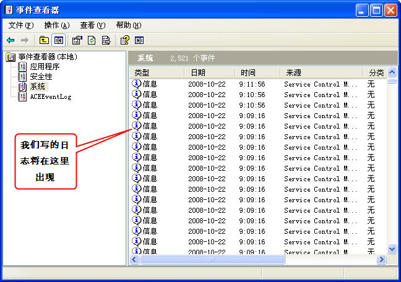Screen dimensions: 401x282
Task: Click the Up One Level folder icon
Action: pyautogui.click(x=44, y=40)
